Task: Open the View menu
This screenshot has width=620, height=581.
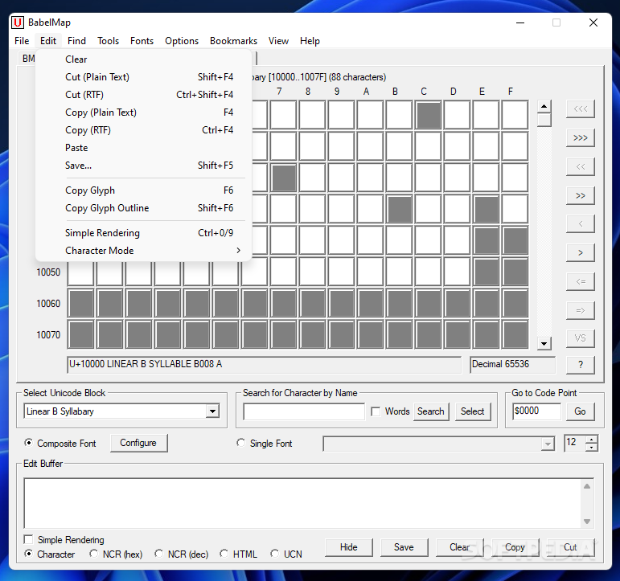Action: tap(279, 41)
